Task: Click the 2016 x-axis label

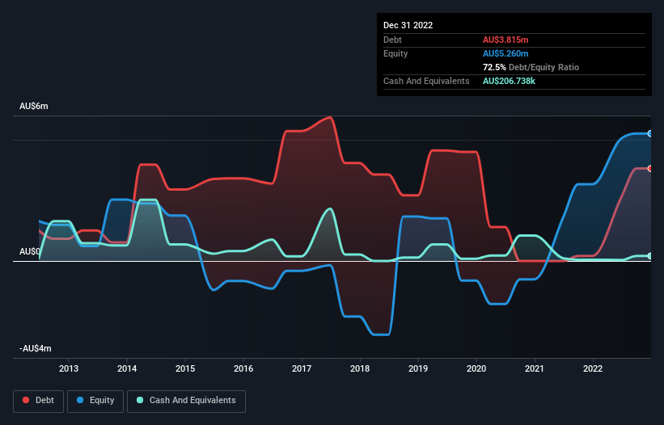Action: [243, 368]
